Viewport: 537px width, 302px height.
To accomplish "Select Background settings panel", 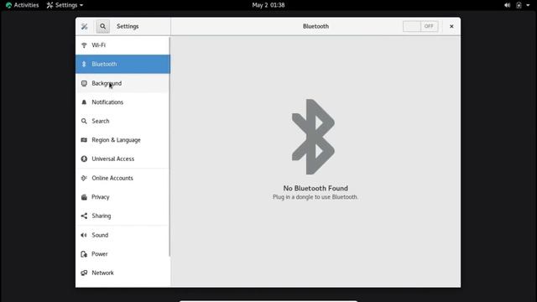I will (123, 83).
